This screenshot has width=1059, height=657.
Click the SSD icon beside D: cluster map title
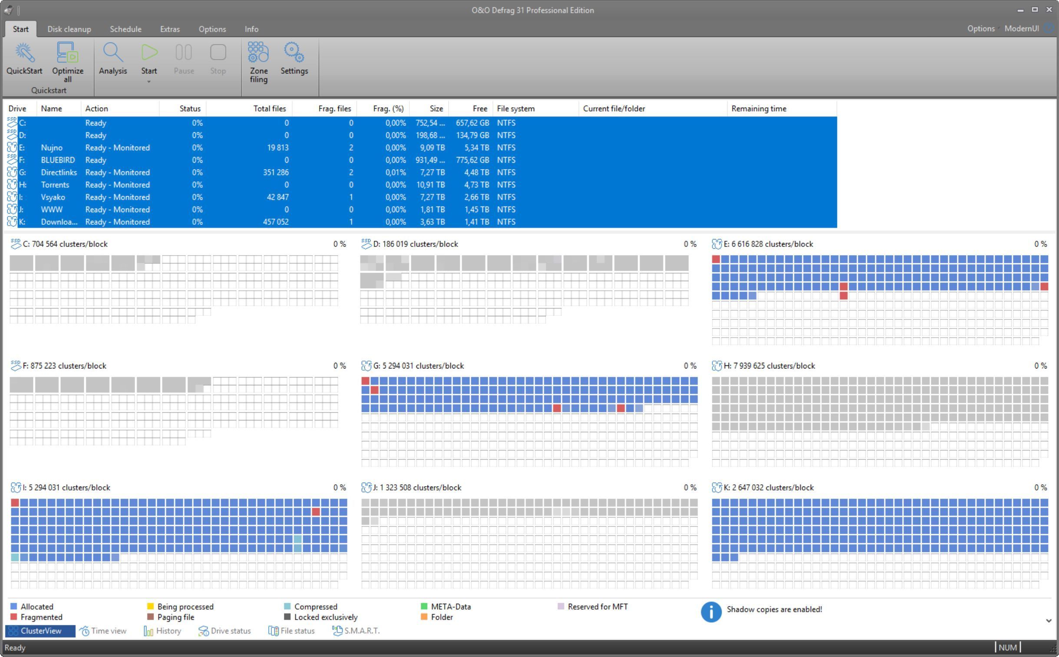(366, 244)
